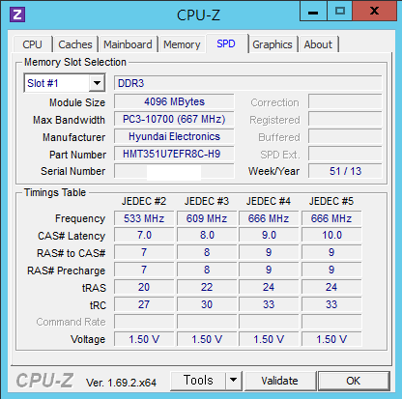Click the tRC value 30
The width and height of the screenshot is (402, 399).
point(207,304)
